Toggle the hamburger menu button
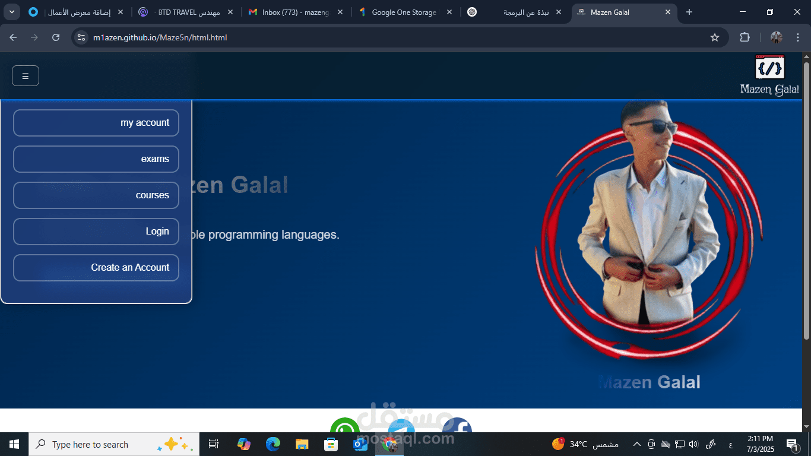Screen dimensions: 811x456 tap(26, 76)
